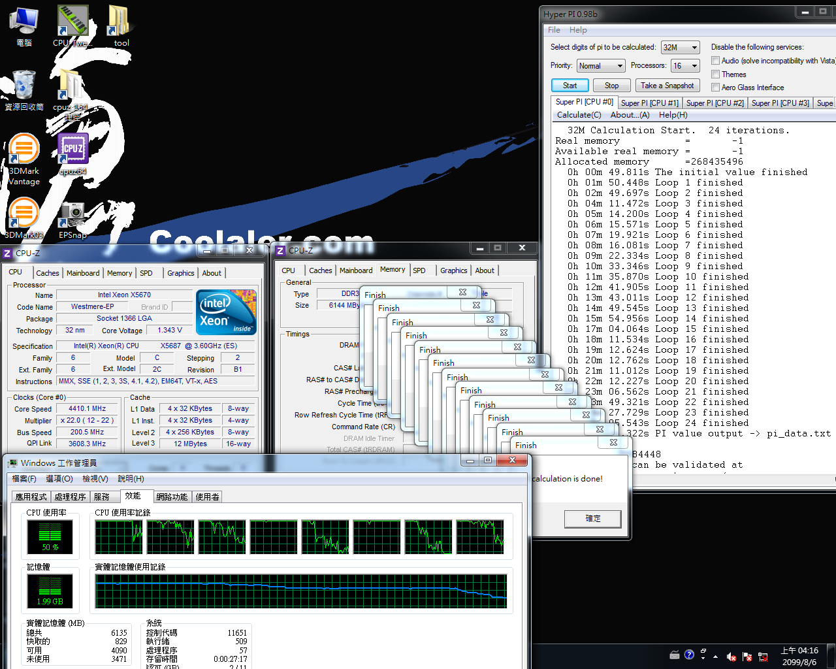Enable the Audio service checkbox

point(716,61)
